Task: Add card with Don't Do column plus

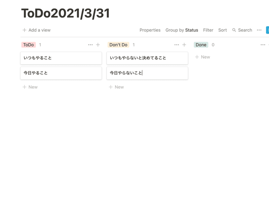Action: pyautogui.click(x=184, y=45)
